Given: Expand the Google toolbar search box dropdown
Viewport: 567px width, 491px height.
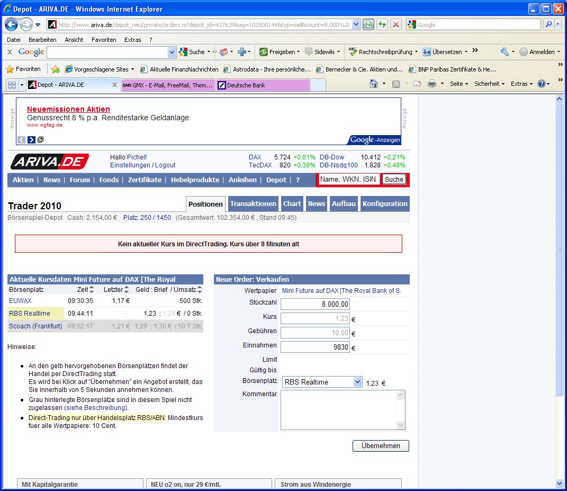Looking at the screenshot, I should pos(172,52).
